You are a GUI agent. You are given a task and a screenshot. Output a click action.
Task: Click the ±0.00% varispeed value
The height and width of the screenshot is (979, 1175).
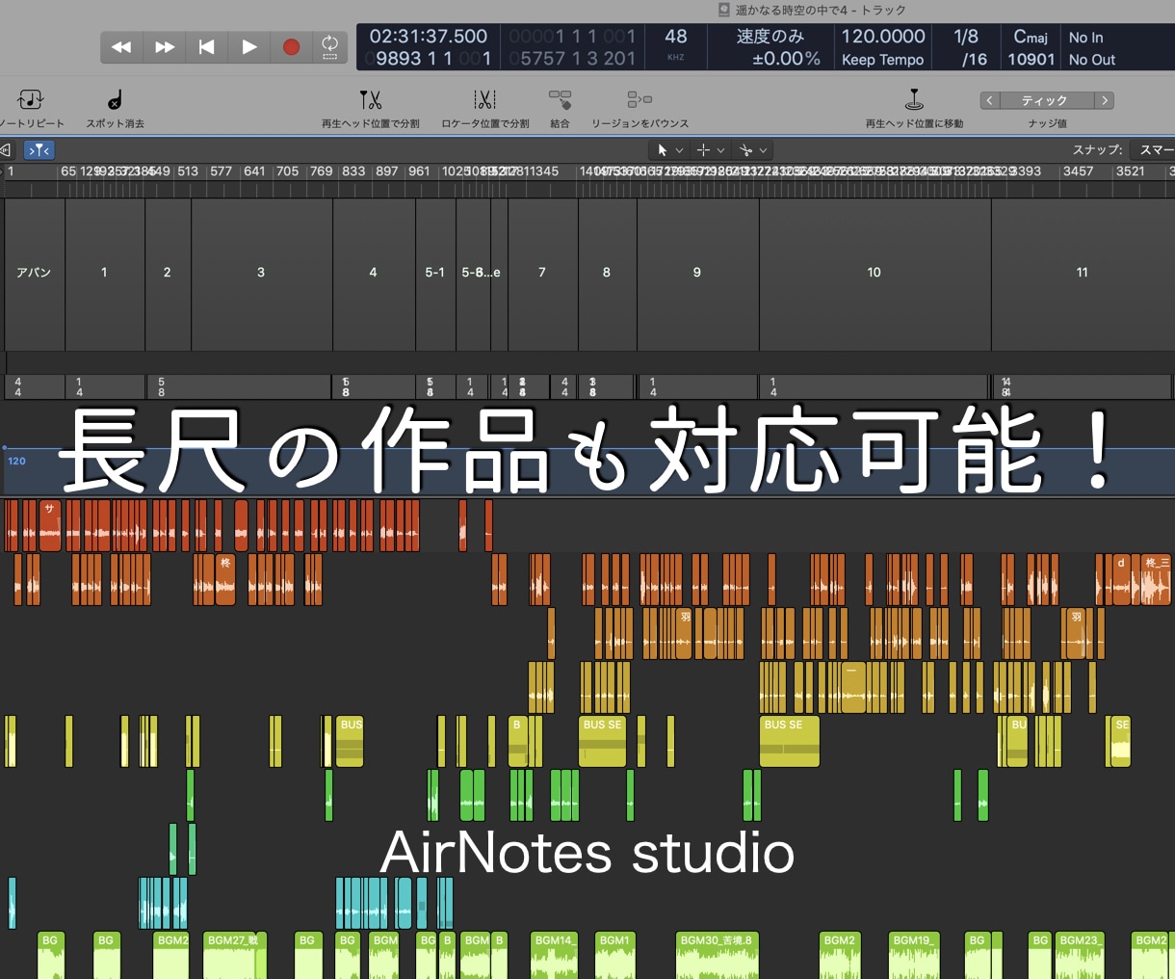(x=786, y=59)
